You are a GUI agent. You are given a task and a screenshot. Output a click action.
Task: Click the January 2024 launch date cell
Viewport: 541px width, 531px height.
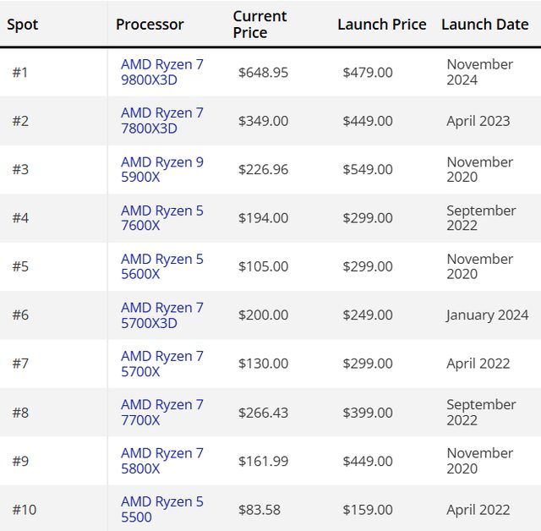coord(487,315)
